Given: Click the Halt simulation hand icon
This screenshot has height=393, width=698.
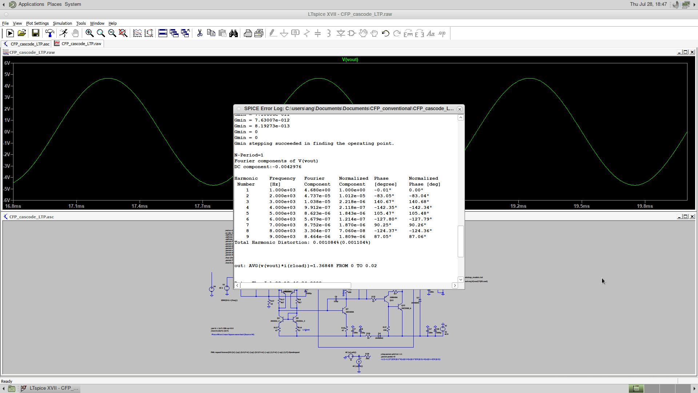Looking at the screenshot, I should pos(75,33).
